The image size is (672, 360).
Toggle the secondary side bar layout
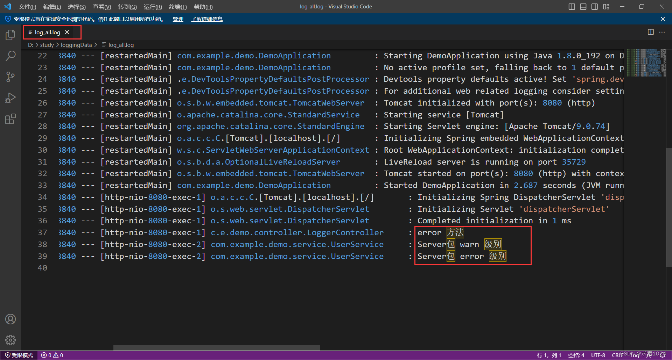595,7
